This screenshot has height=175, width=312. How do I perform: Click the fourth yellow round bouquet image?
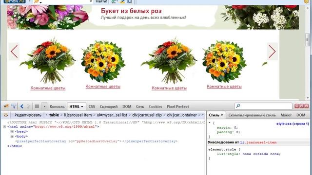[x=224, y=61]
